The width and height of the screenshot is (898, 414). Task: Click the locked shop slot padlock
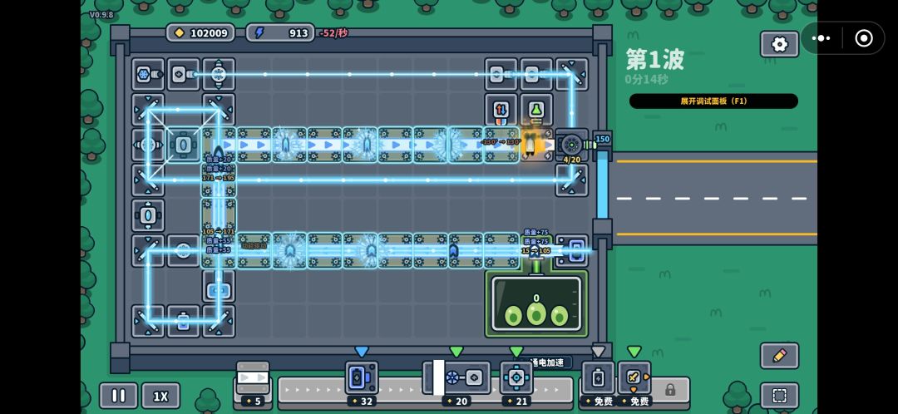(x=669, y=390)
